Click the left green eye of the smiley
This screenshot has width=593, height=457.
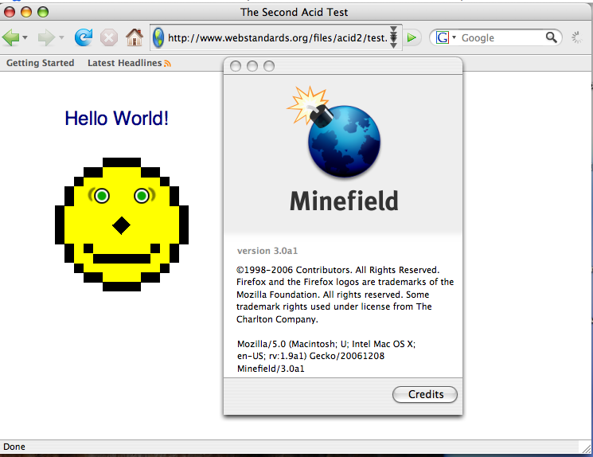(101, 196)
